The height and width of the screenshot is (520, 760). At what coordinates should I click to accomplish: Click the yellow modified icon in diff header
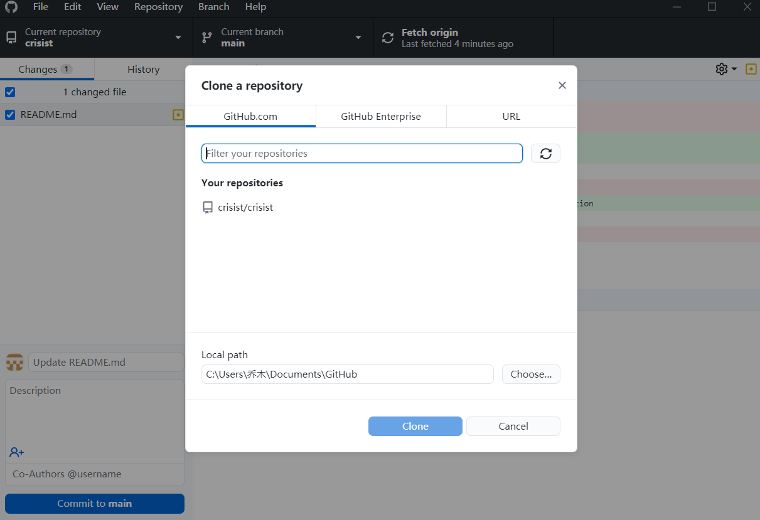pos(751,69)
